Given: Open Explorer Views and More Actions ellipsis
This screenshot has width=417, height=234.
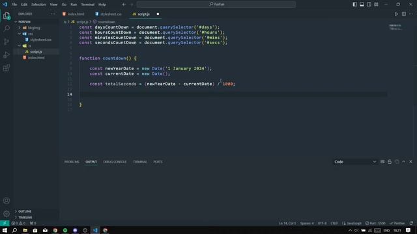Looking at the screenshot, I should point(53,14).
